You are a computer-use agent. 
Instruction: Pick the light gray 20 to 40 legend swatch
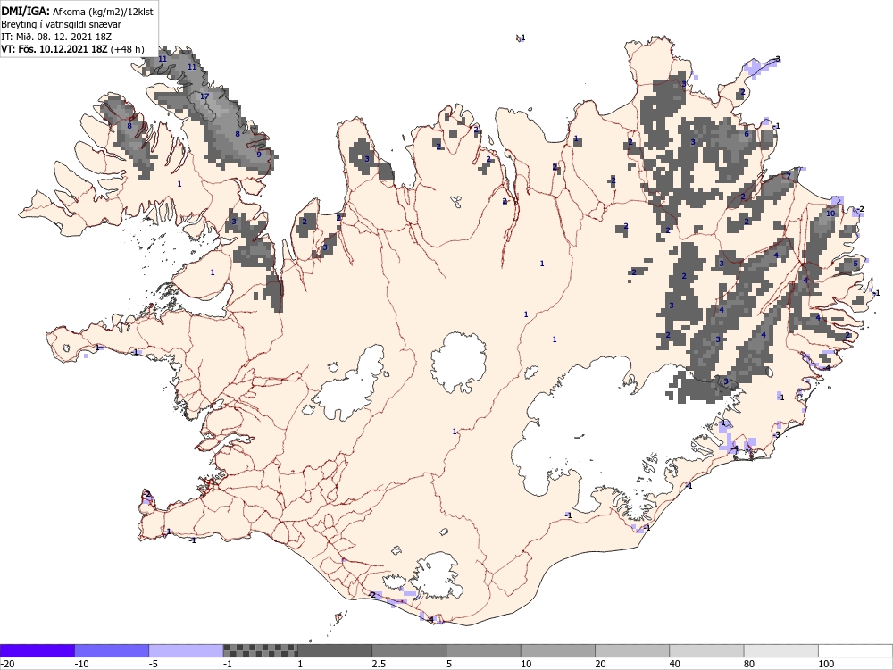point(632,650)
